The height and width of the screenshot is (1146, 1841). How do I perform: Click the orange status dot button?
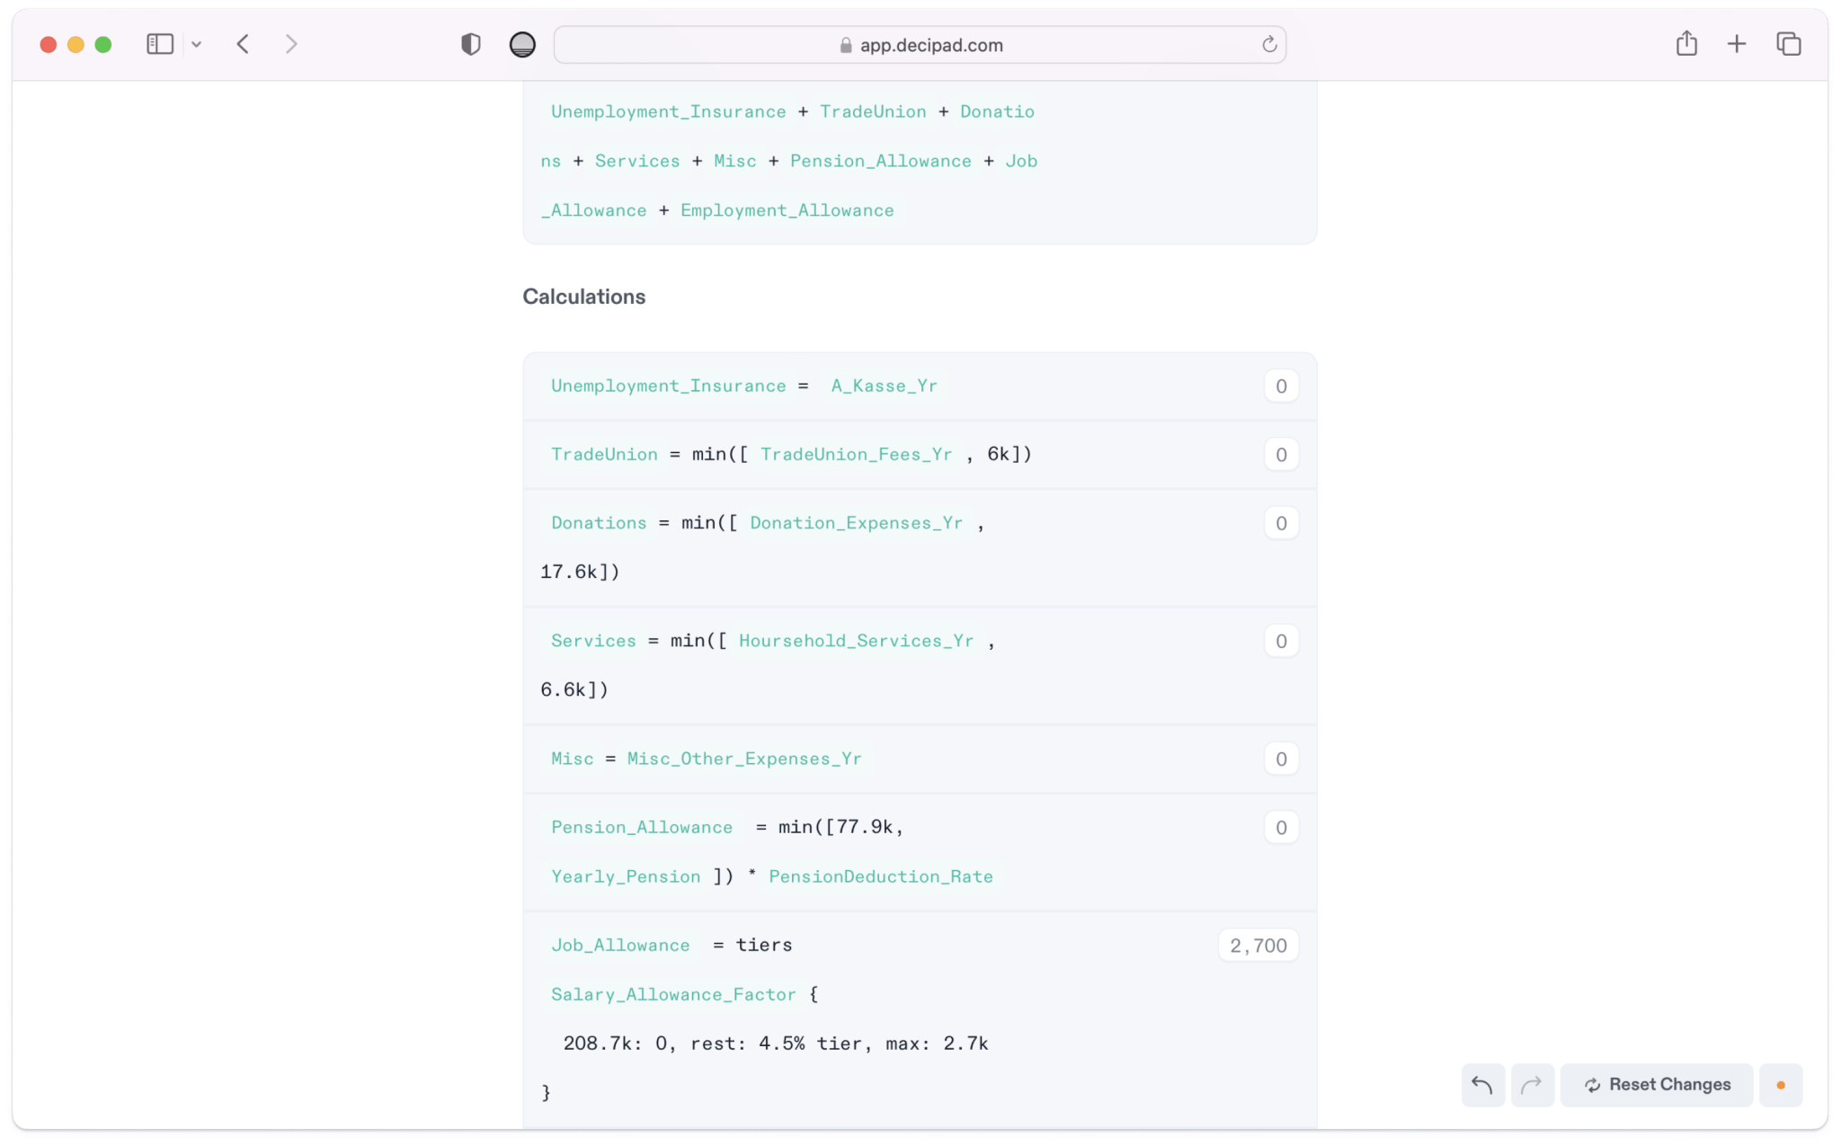(x=1781, y=1085)
